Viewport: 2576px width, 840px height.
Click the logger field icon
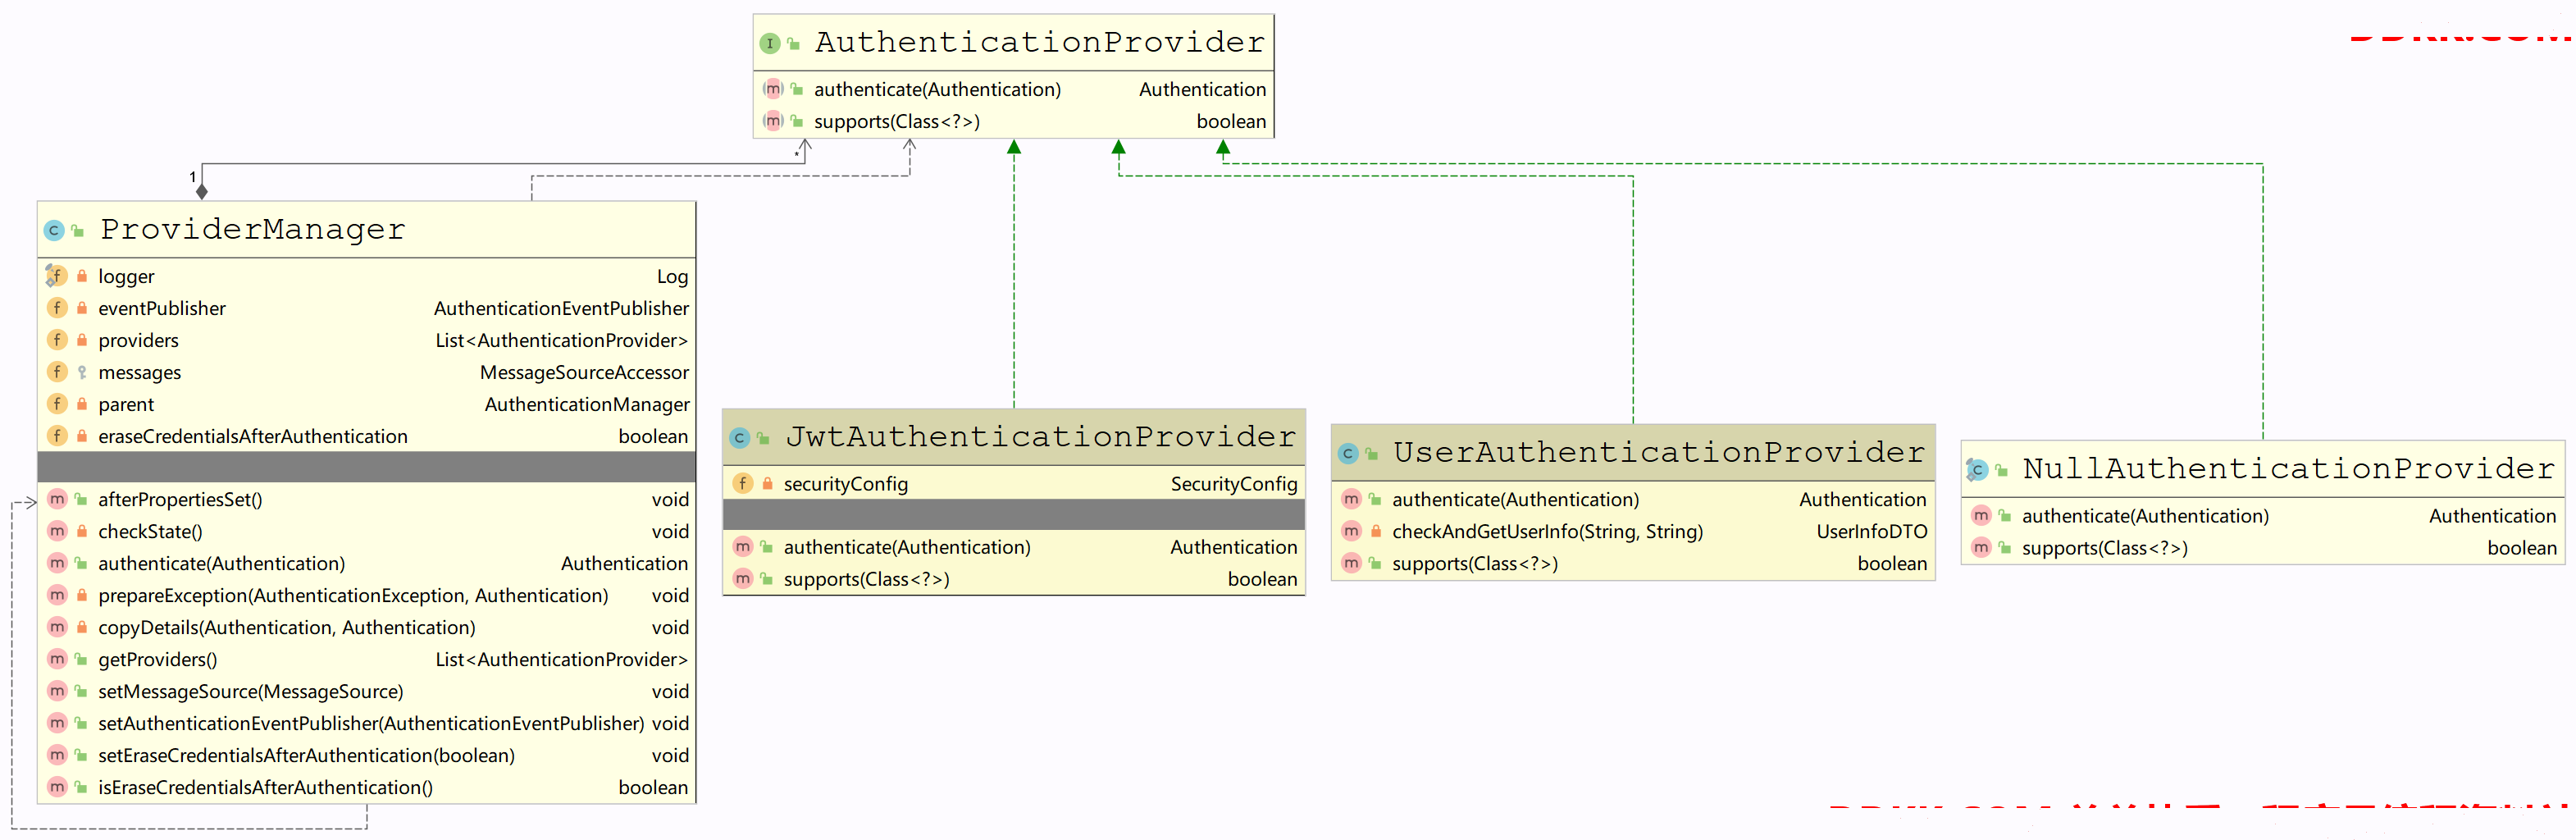coord(56,276)
